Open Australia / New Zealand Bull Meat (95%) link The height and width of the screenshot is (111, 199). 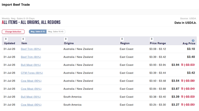click(31, 65)
